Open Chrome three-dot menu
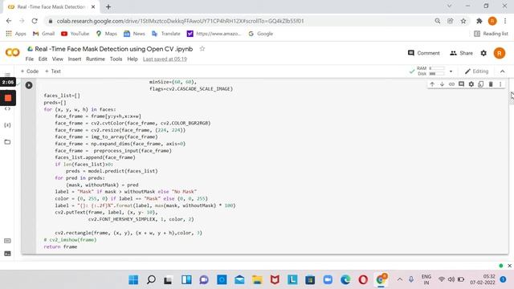The height and width of the screenshot is (289, 514). (505, 21)
